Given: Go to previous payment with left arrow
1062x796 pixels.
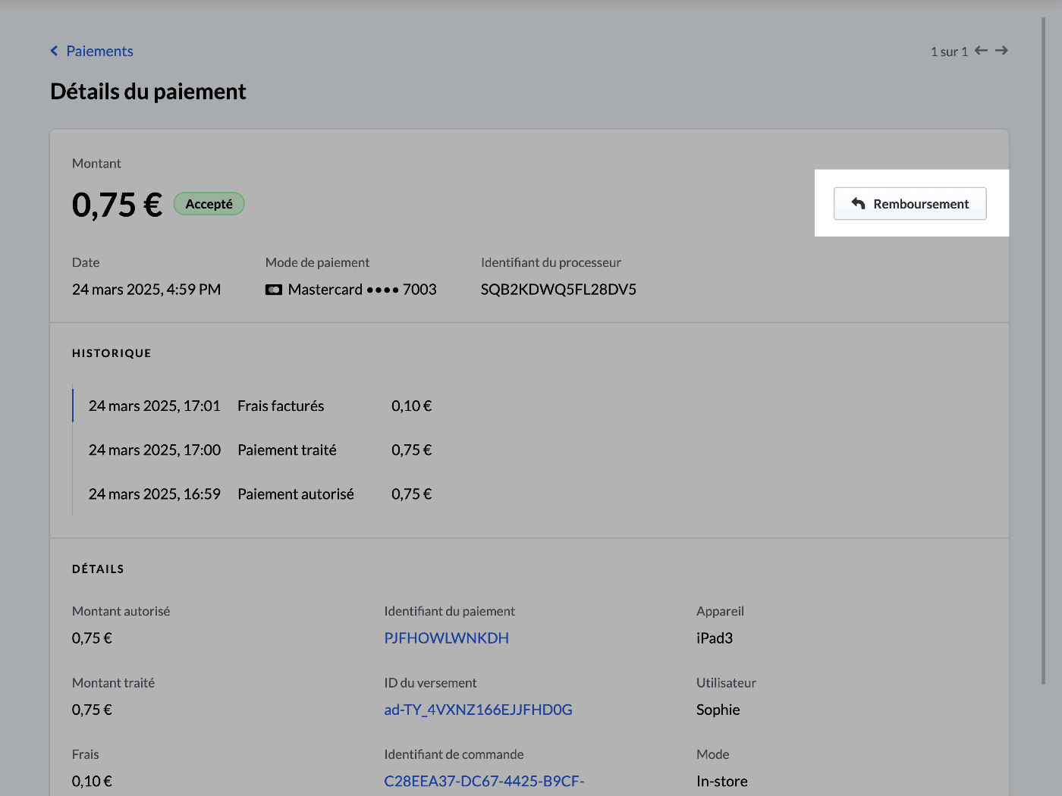Looking at the screenshot, I should click(x=981, y=51).
